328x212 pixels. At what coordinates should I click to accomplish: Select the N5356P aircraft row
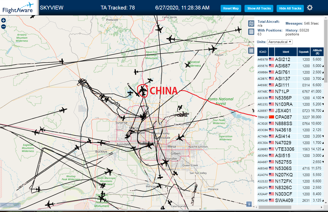tap(290, 98)
